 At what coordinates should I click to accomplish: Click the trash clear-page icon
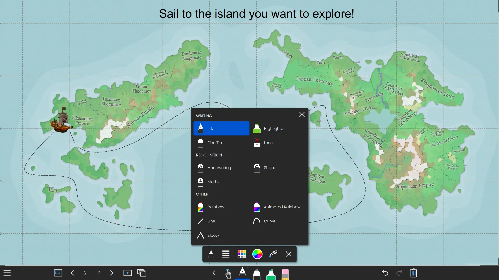[x=413, y=273]
